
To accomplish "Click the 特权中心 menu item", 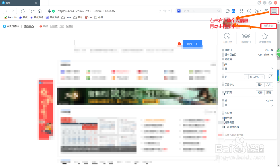I will [x=268, y=26].
